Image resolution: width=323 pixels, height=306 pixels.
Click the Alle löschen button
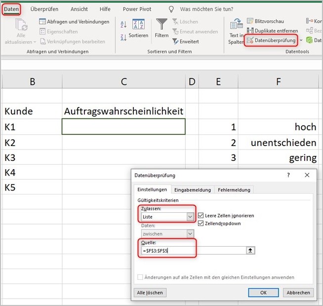pos(150,293)
